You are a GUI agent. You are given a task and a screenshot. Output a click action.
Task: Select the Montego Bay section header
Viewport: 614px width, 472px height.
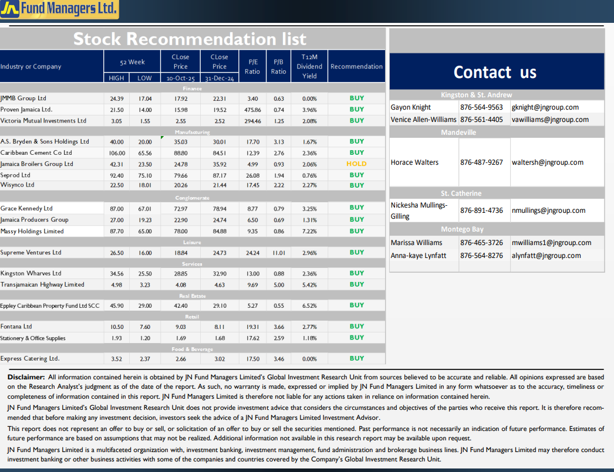click(462, 229)
